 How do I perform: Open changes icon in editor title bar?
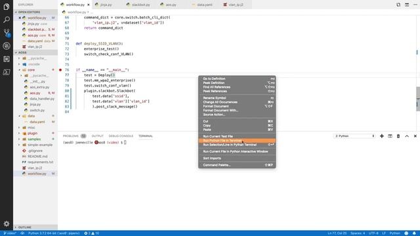pyautogui.click(x=398, y=5)
